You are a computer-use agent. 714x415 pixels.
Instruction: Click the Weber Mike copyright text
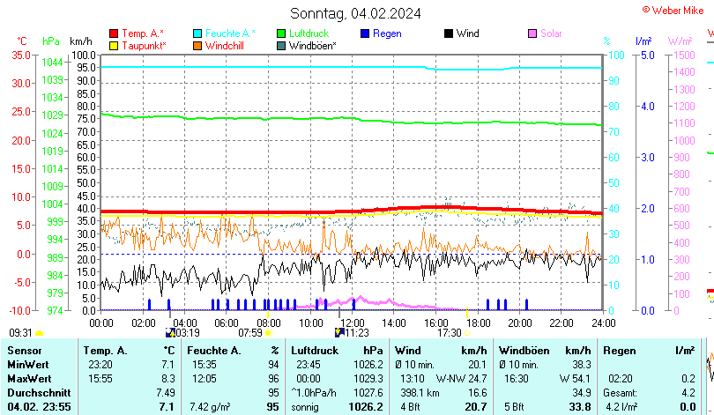tap(677, 9)
